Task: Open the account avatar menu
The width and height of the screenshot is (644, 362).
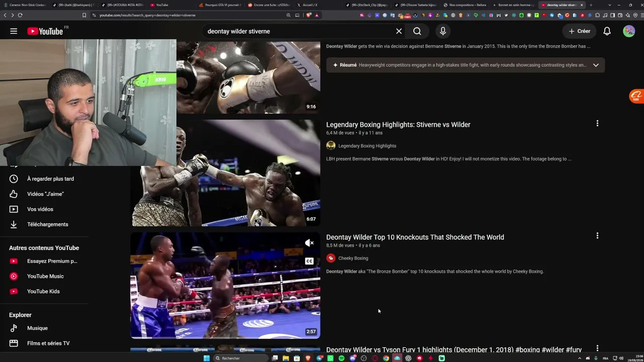Action: click(629, 31)
